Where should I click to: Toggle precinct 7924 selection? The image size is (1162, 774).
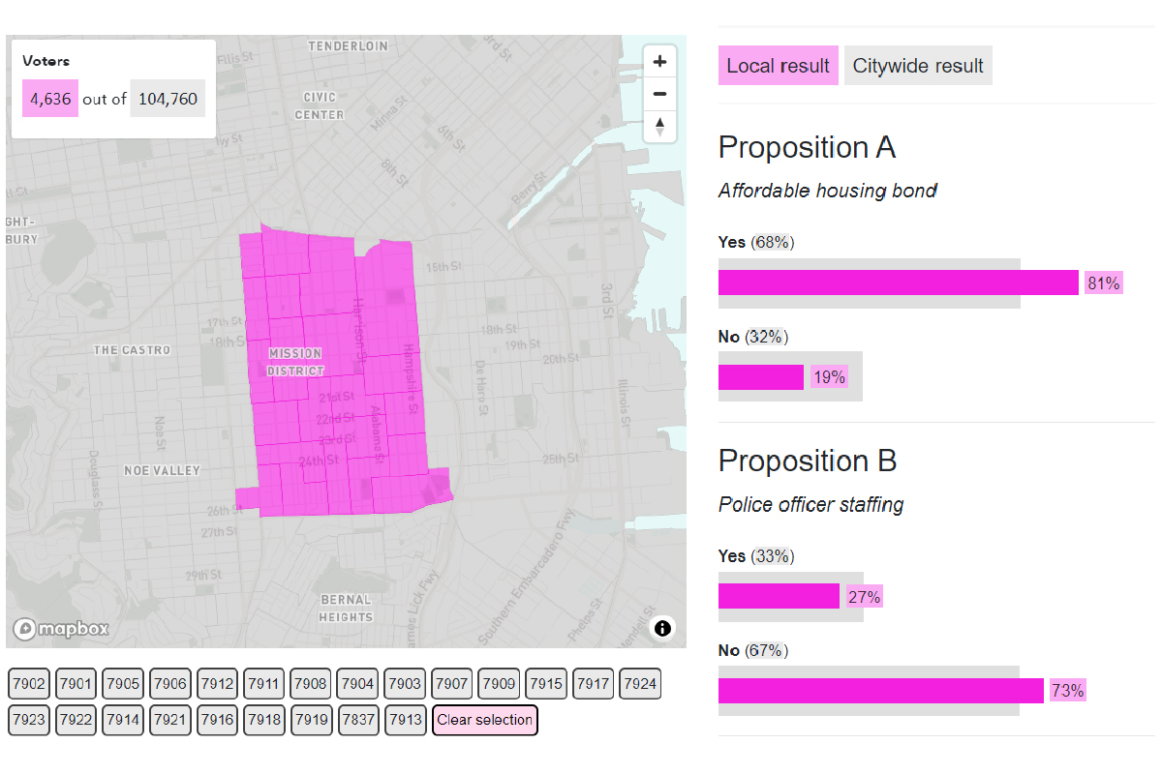[639, 683]
